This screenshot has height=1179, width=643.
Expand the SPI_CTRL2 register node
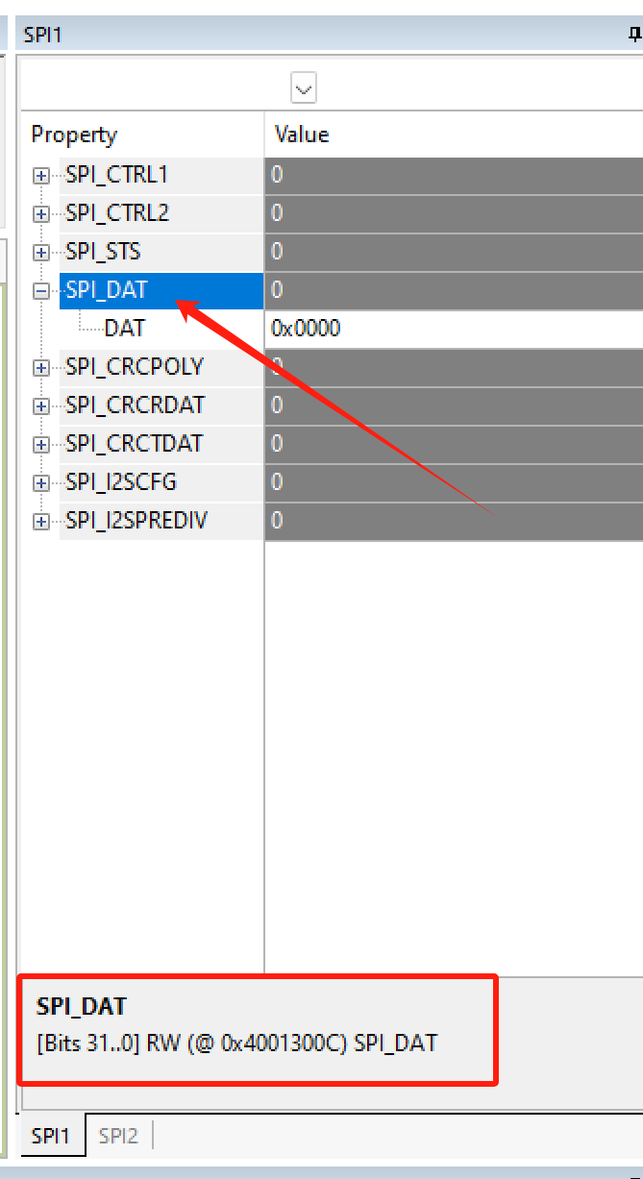pos(41,214)
